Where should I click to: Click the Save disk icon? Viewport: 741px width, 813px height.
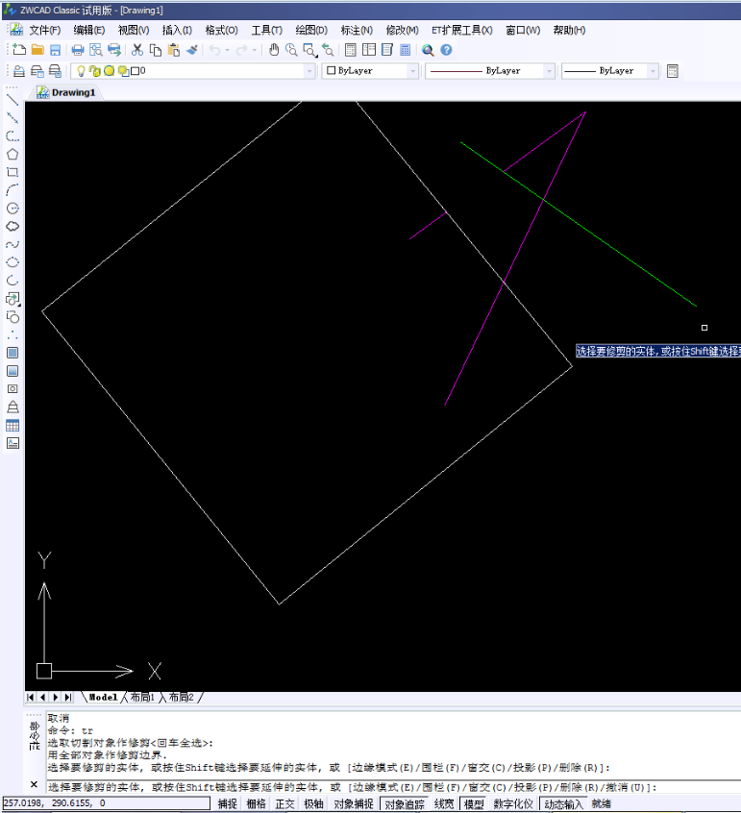[55, 50]
